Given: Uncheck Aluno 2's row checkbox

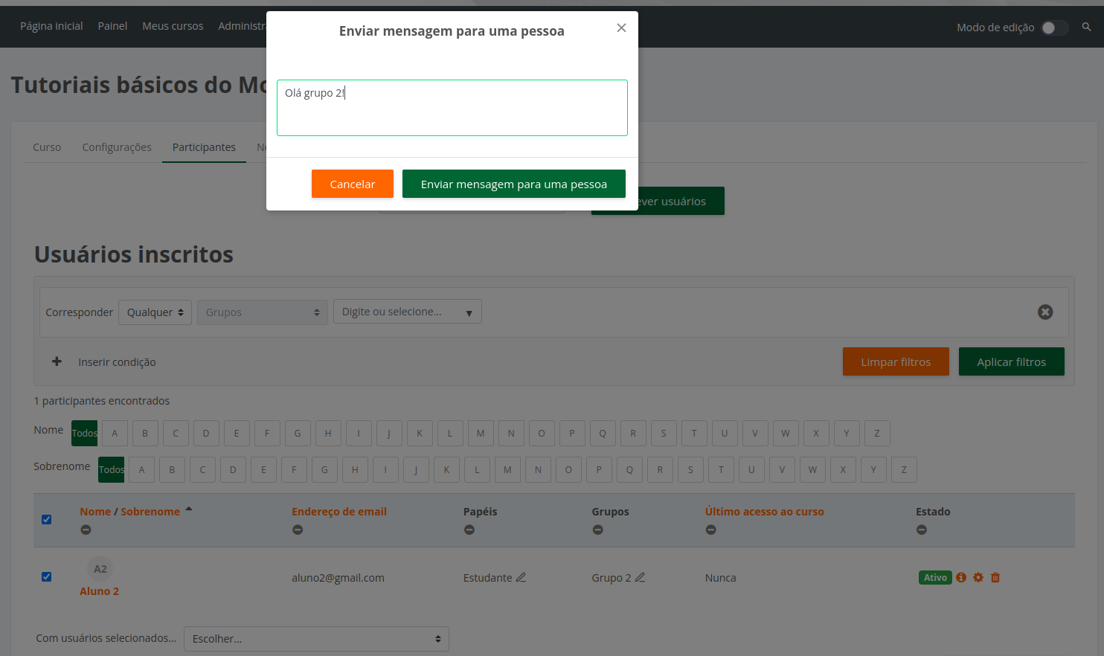Looking at the screenshot, I should click(46, 576).
